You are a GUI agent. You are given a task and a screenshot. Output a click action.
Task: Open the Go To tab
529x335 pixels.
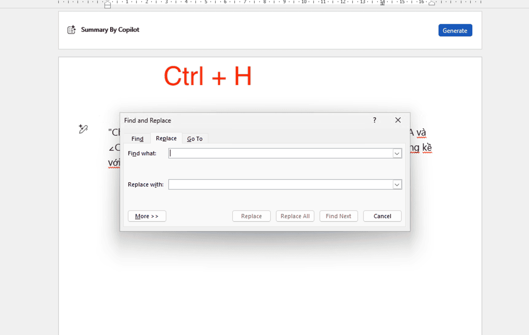195,139
